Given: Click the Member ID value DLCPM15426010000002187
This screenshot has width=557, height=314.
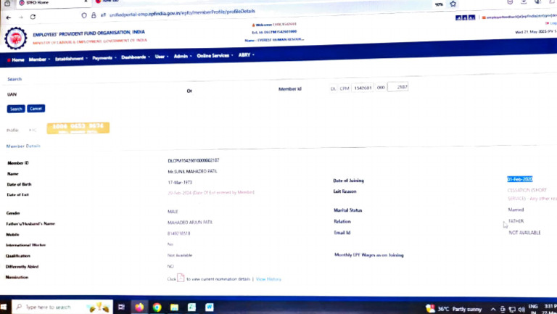Looking at the screenshot, I should (x=193, y=160).
